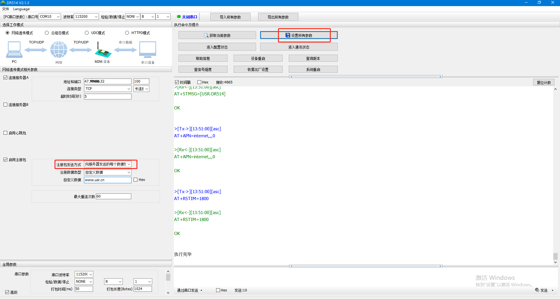Open the COM10 serial port dropdown
This screenshot has width=560, height=299.
click(58, 17)
